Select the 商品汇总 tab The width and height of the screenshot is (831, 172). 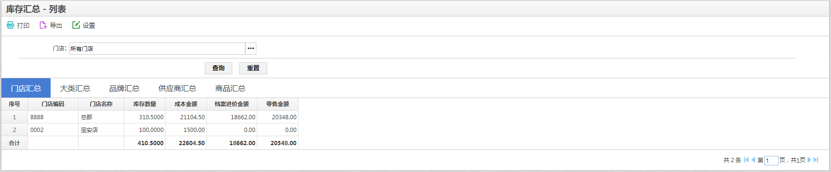pyautogui.click(x=230, y=88)
